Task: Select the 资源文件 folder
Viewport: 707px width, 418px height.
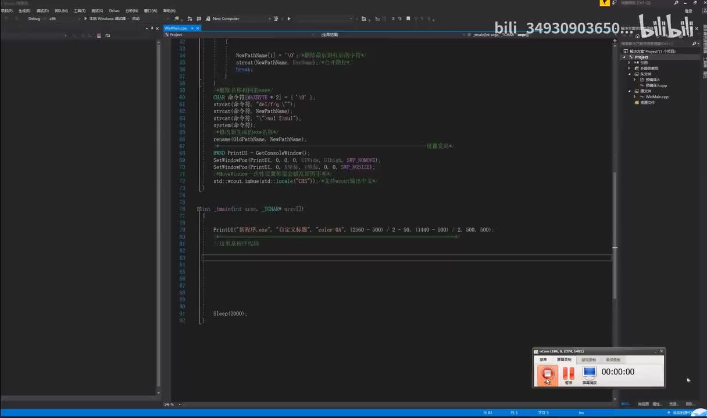Action: click(645, 102)
